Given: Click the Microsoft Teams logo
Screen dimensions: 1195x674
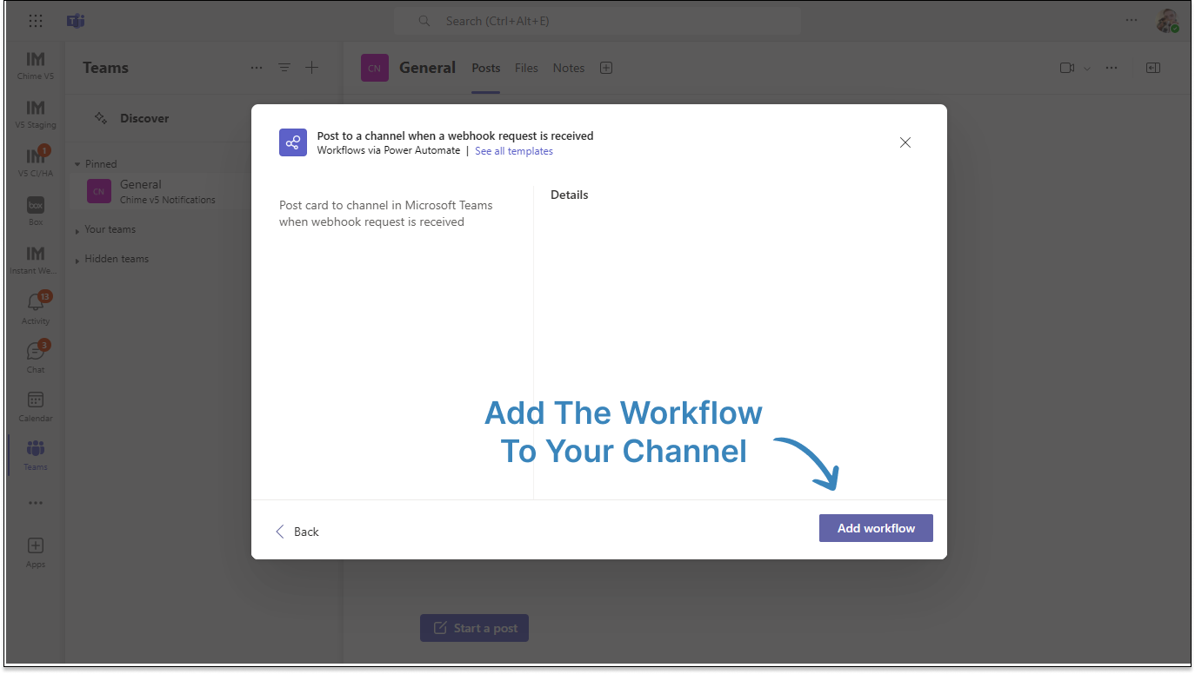Looking at the screenshot, I should [76, 21].
